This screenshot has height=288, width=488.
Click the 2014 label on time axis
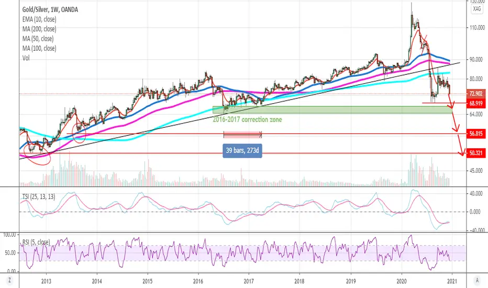point(97,282)
